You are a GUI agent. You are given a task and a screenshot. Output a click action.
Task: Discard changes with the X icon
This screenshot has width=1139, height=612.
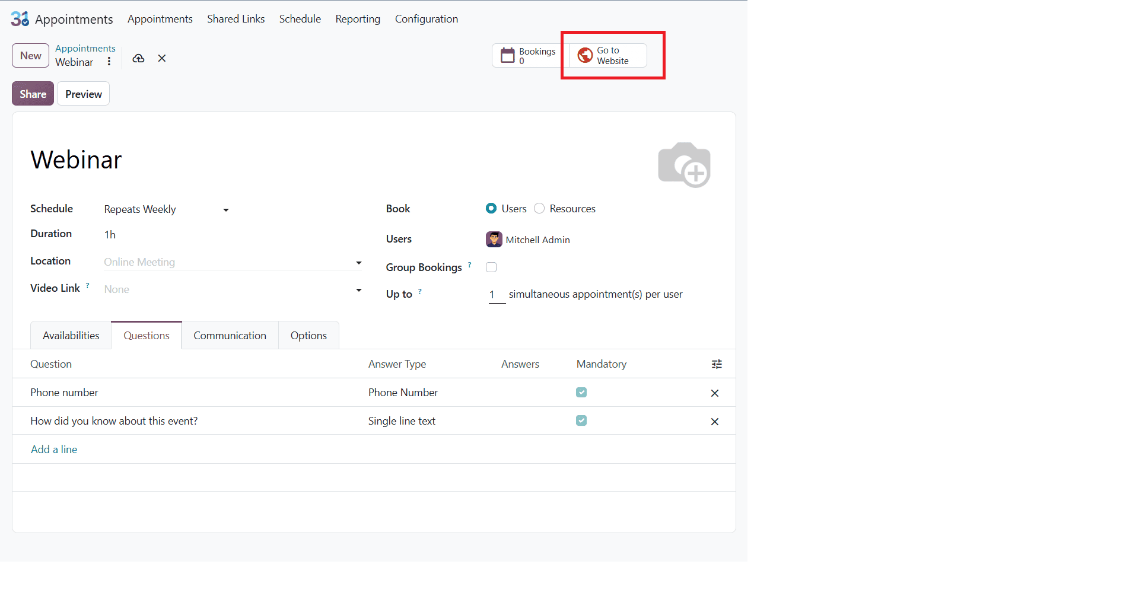(x=162, y=58)
